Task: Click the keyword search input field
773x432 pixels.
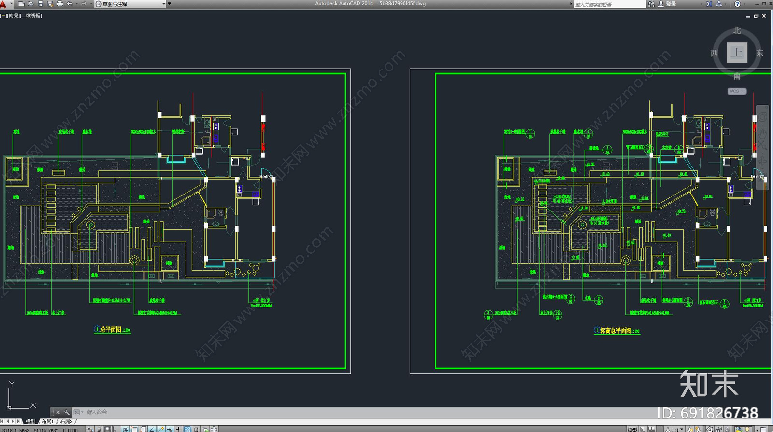Action: [610, 4]
